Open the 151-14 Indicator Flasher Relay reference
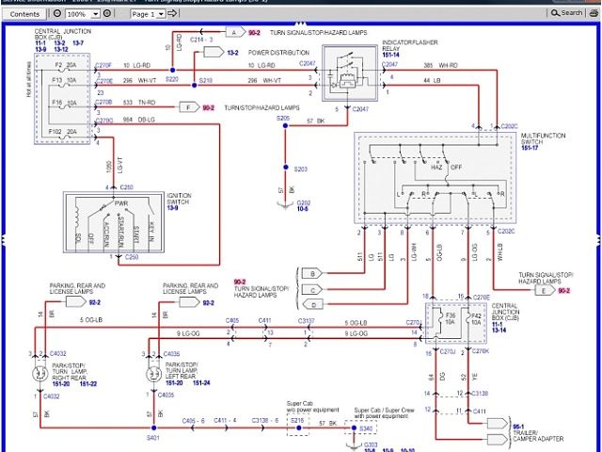Screen dimensions: 602x452 (393, 55)
